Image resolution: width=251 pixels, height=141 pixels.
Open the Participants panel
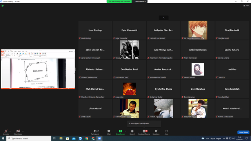[95, 132]
